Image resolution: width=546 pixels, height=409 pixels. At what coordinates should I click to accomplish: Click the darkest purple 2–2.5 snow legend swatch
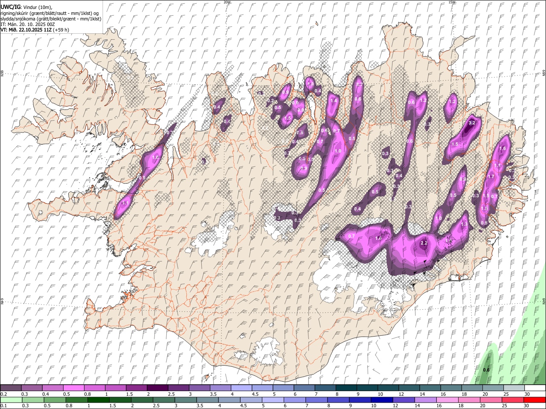(157, 388)
